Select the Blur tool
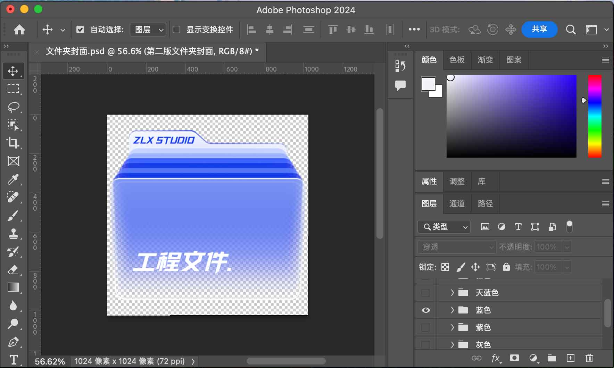 tap(13, 306)
